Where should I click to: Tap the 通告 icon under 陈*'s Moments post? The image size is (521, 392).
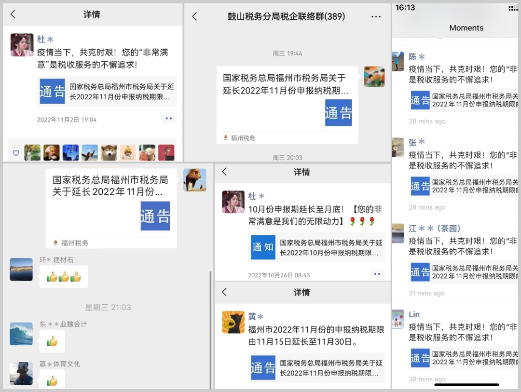(420, 100)
